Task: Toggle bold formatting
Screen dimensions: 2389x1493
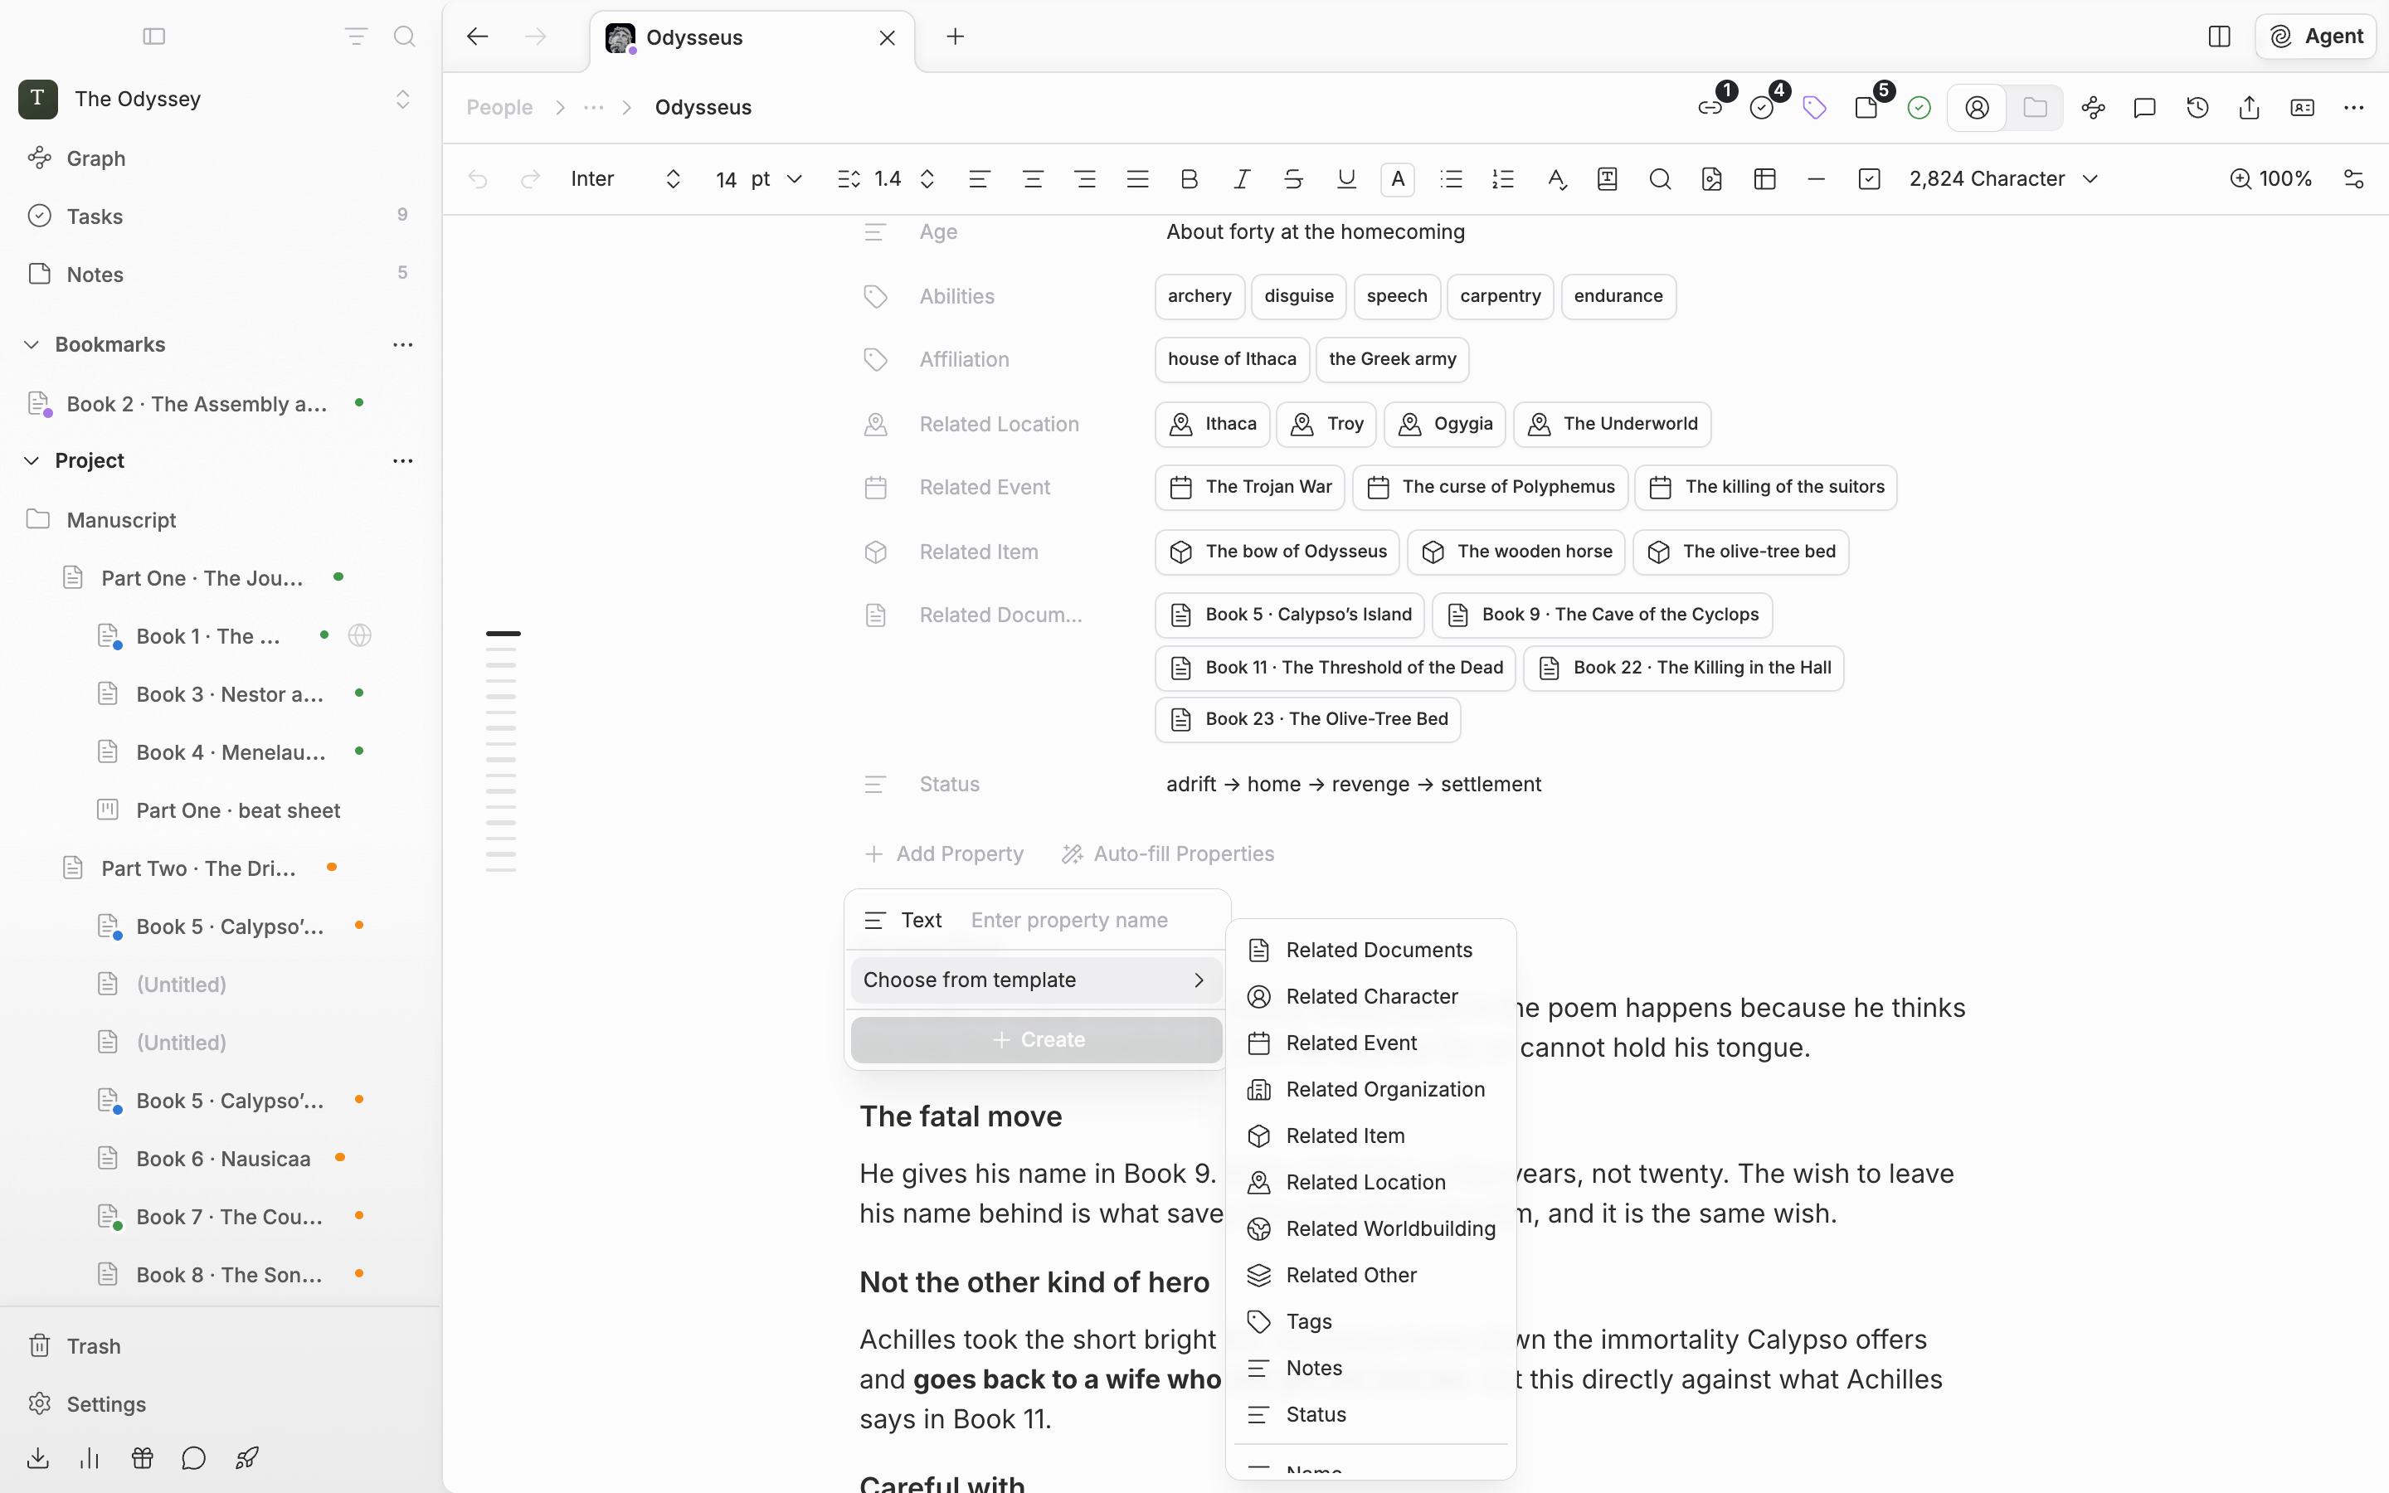Action: (1190, 178)
